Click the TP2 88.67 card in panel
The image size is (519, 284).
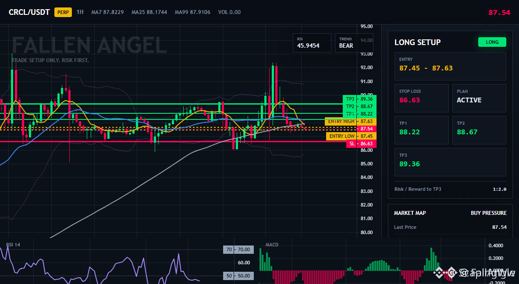tap(479, 130)
